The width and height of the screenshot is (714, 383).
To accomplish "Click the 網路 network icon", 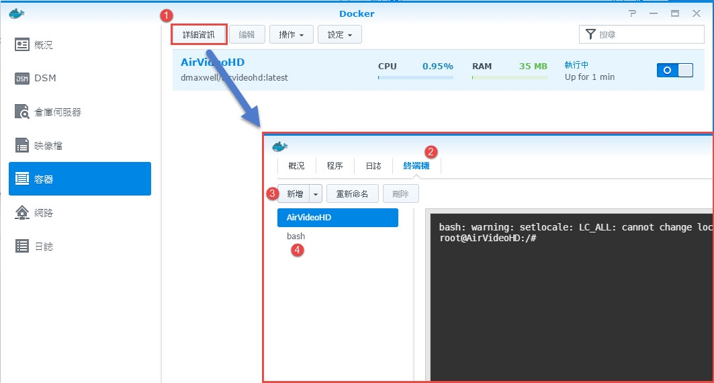I will [22, 212].
